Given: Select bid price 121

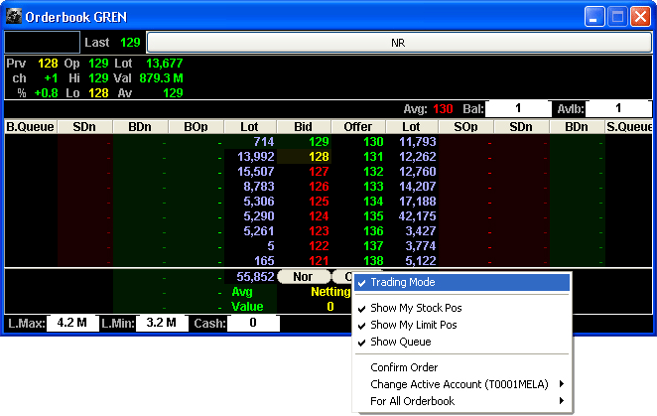Looking at the screenshot, I should (319, 261).
